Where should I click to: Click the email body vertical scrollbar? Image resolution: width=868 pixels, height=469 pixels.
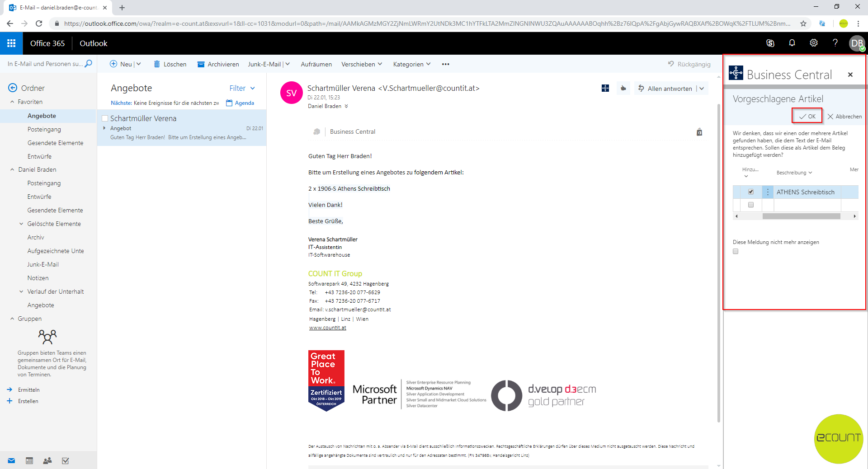click(719, 263)
